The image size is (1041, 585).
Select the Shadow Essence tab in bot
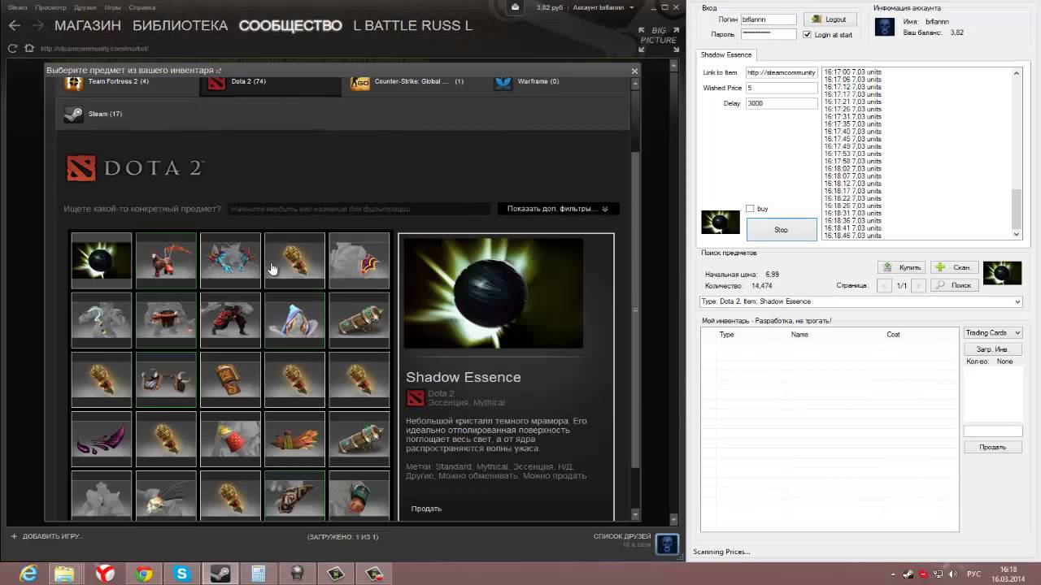(726, 54)
